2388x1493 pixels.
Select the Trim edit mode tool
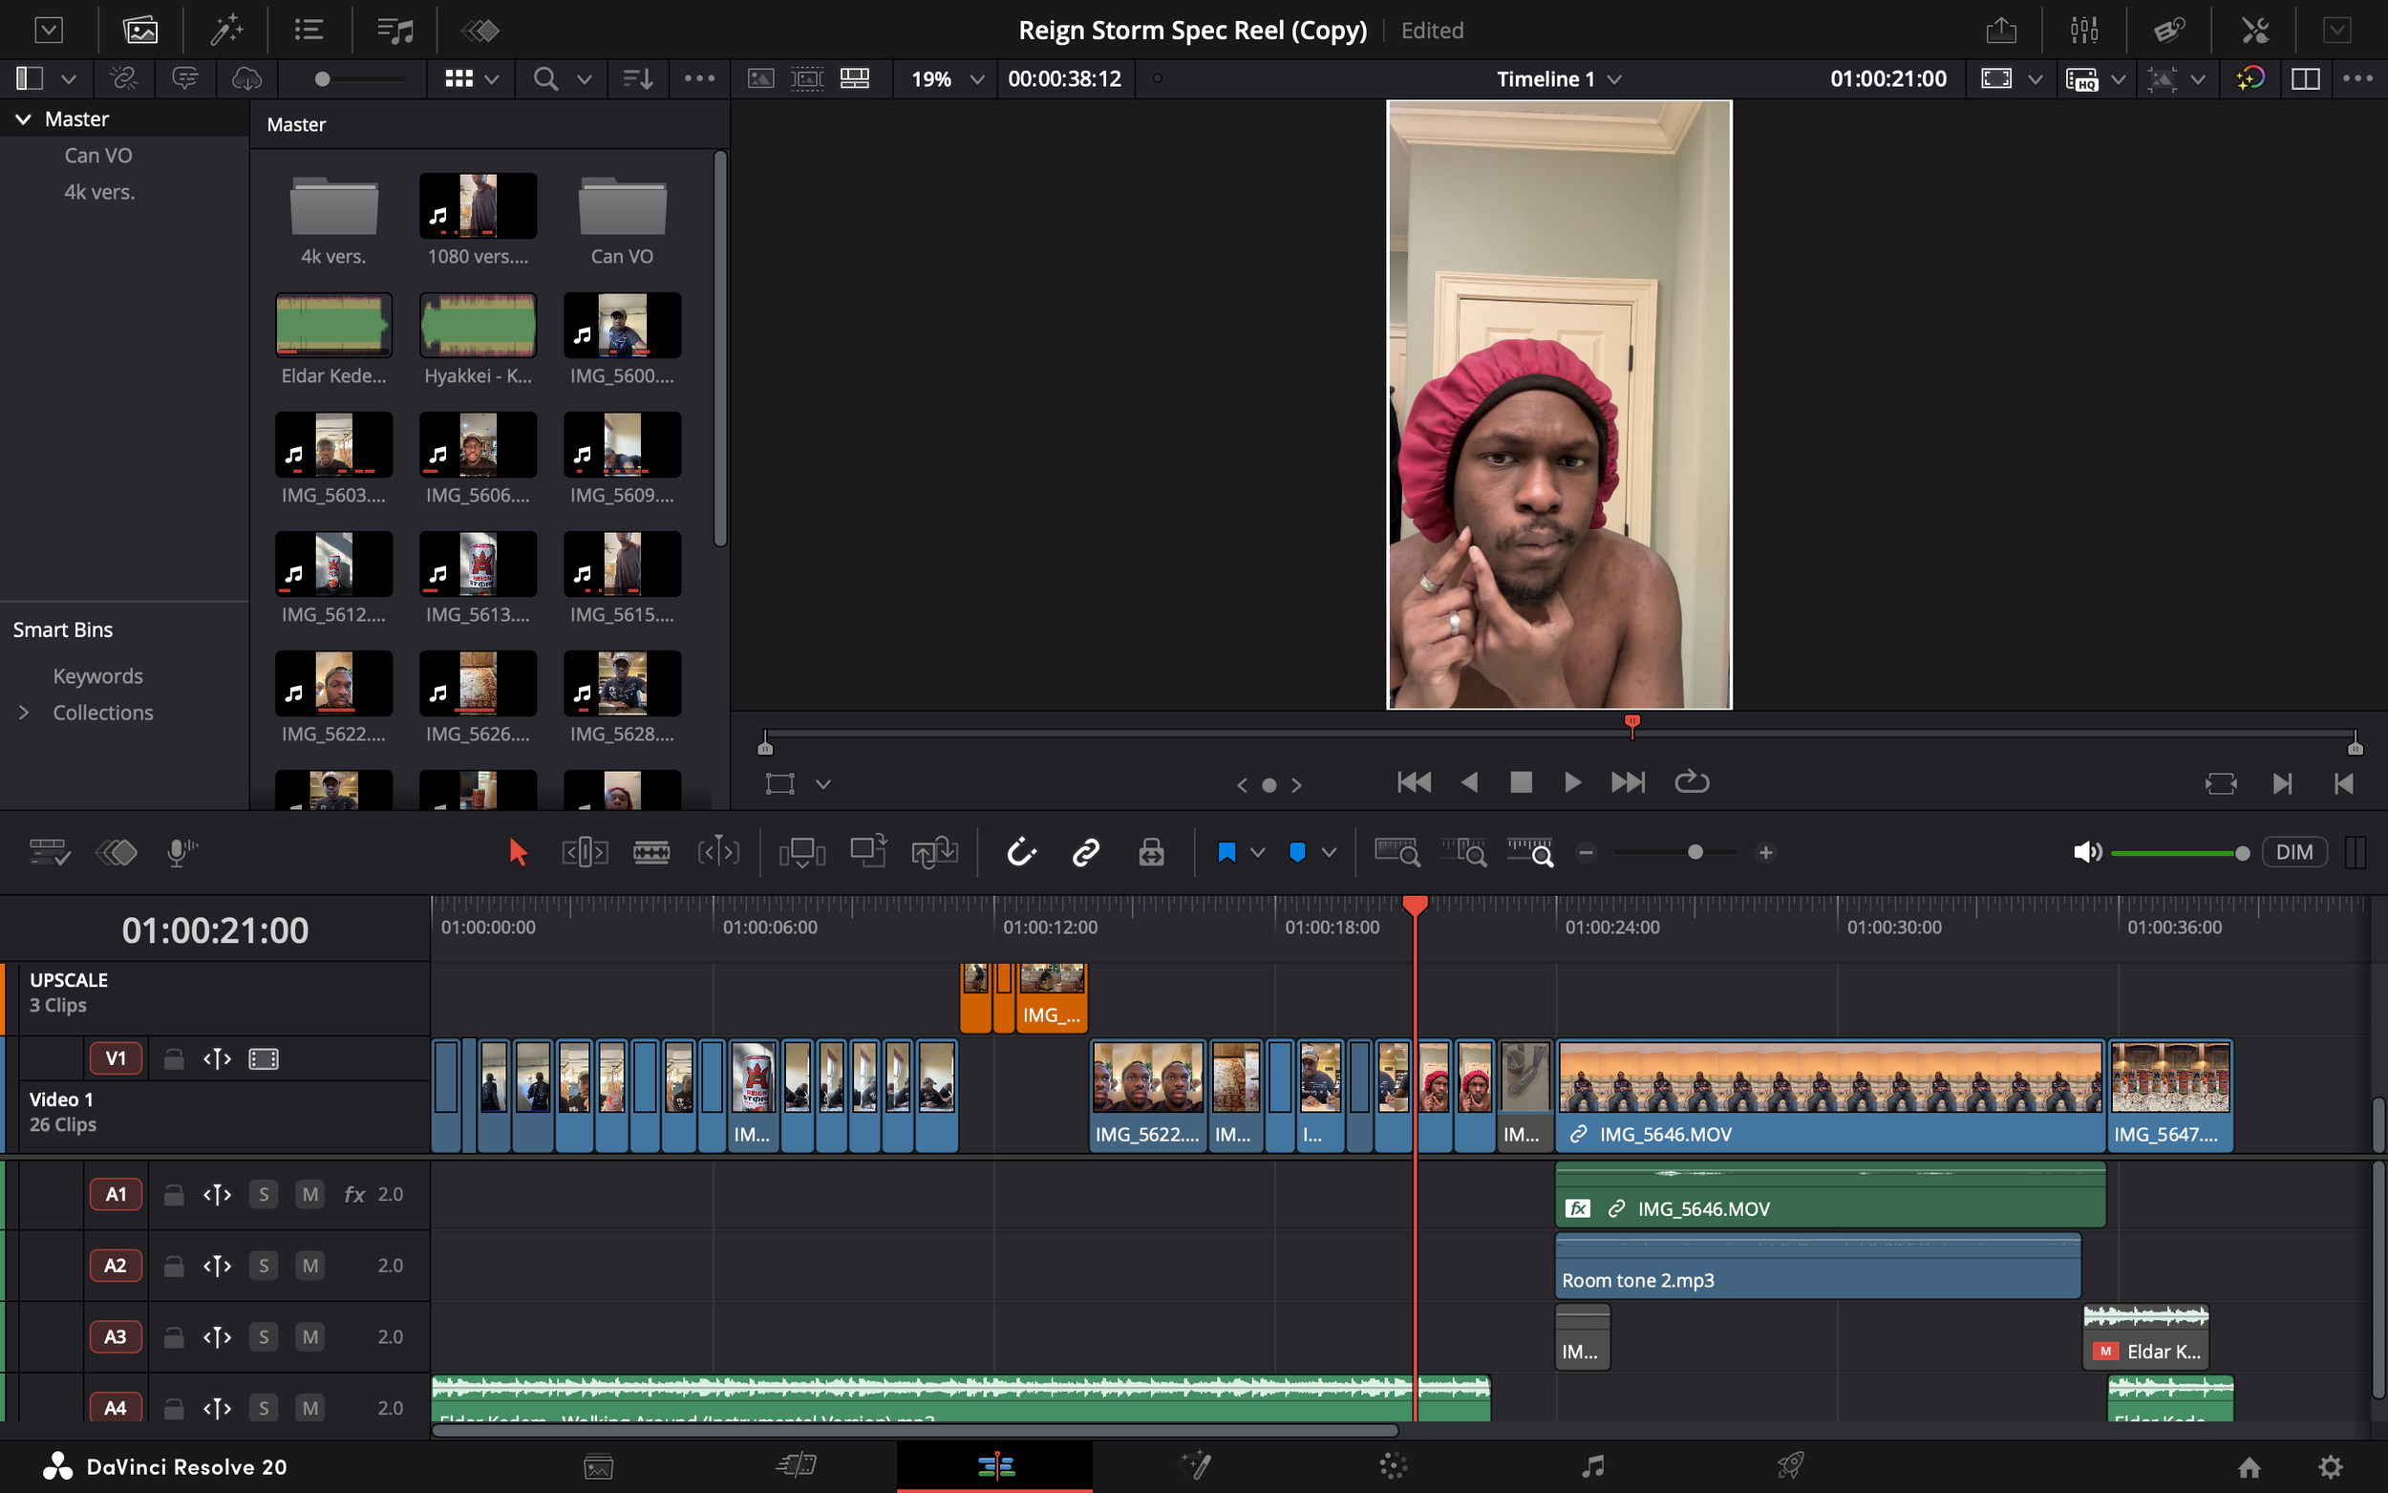pos(585,852)
